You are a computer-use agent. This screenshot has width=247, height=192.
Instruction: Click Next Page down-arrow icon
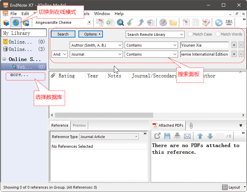pos(210,136)
